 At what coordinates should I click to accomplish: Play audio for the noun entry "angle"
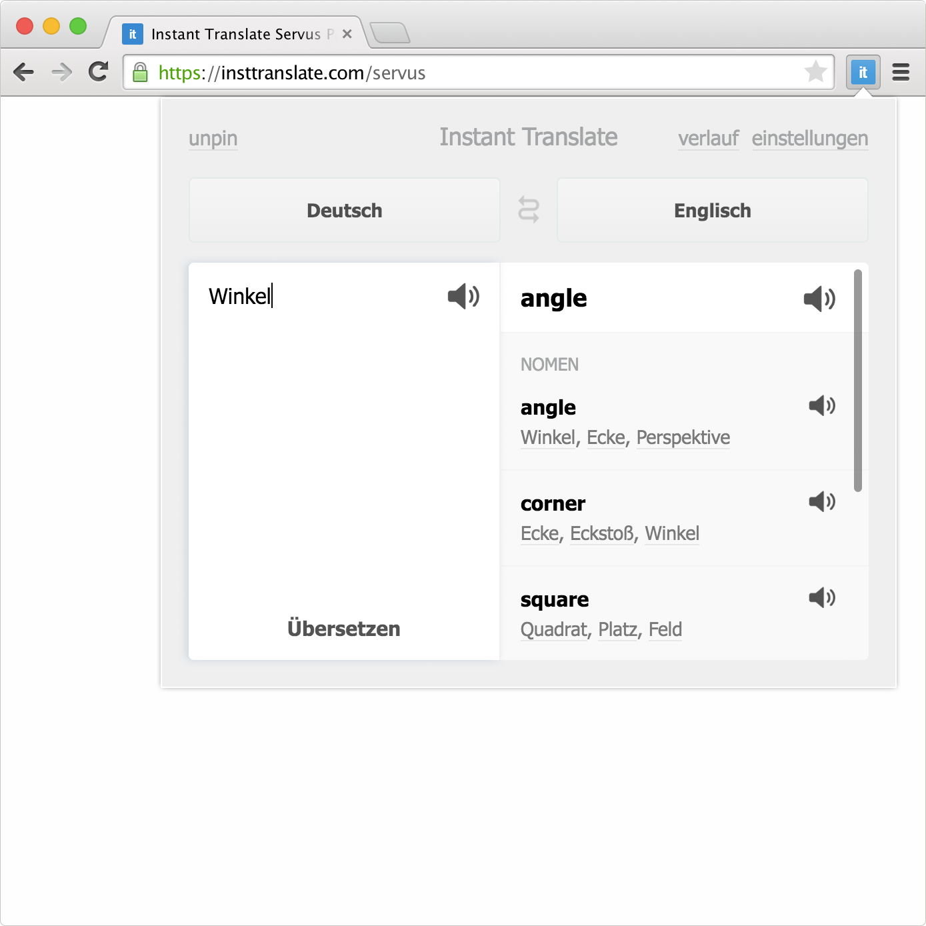pyautogui.click(x=821, y=406)
